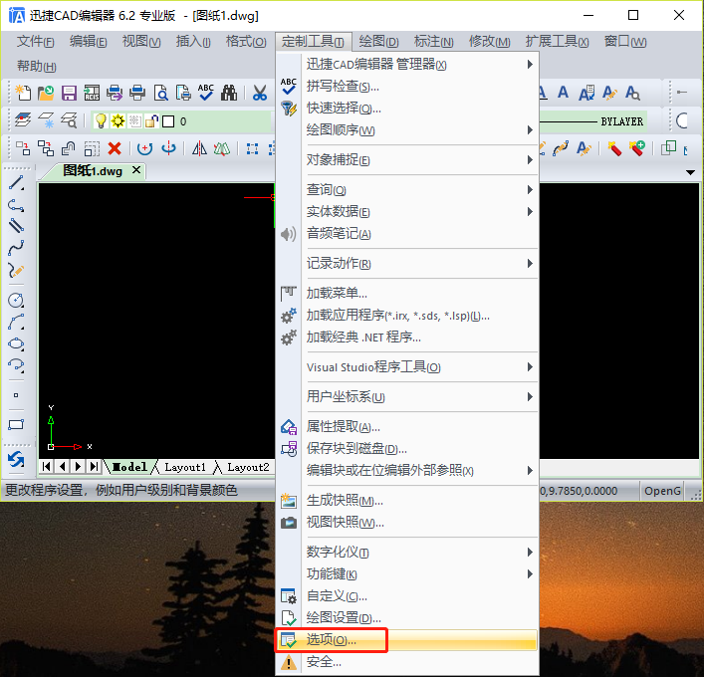
Task: Toggle layer lock padlock icon
Action: 151,120
